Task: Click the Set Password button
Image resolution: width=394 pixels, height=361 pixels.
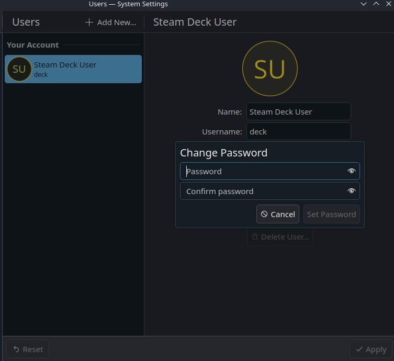Action: [x=331, y=214]
